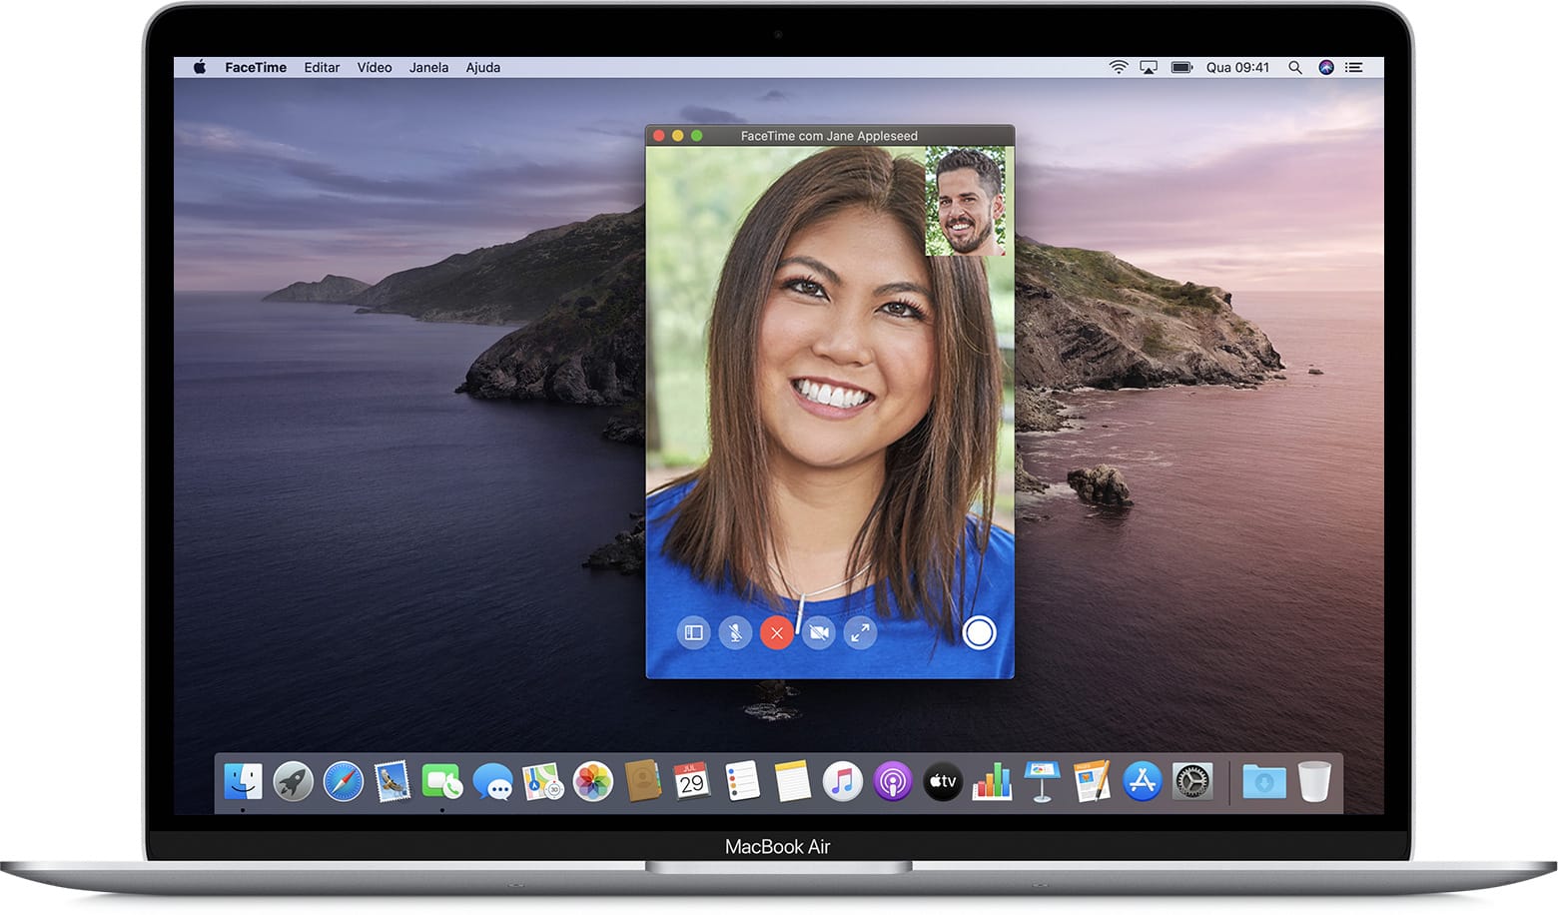Activate Siri from menu bar

click(1326, 67)
